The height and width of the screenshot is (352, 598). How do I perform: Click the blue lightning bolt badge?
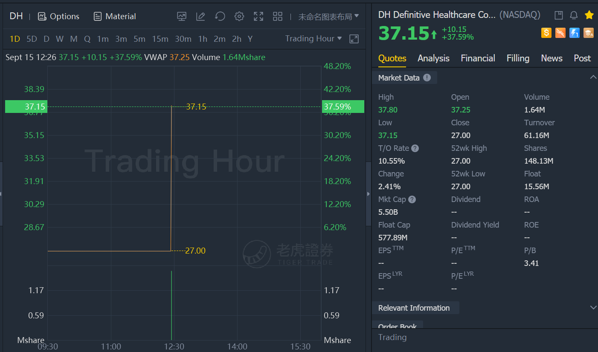click(575, 32)
